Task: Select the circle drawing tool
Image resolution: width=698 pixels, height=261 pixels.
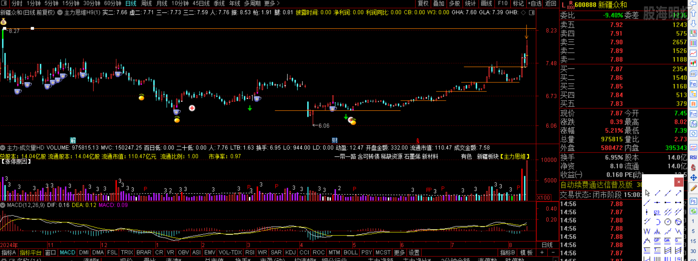Action: [x=668, y=222]
